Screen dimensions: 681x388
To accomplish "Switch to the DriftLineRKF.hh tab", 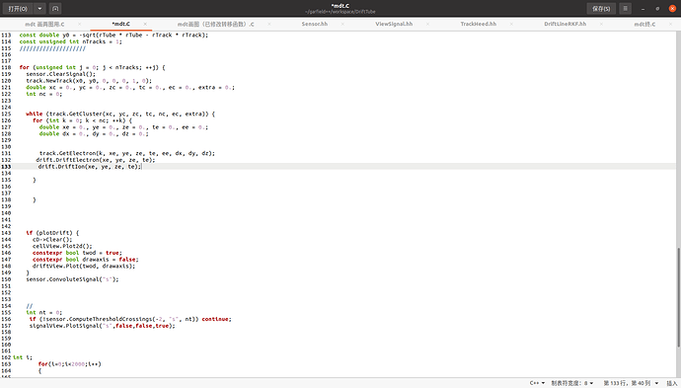I will pos(566,24).
